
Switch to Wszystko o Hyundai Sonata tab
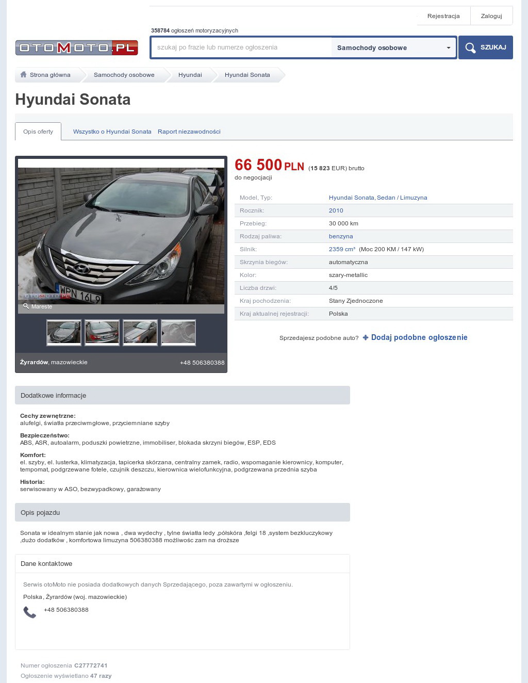pos(112,132)
